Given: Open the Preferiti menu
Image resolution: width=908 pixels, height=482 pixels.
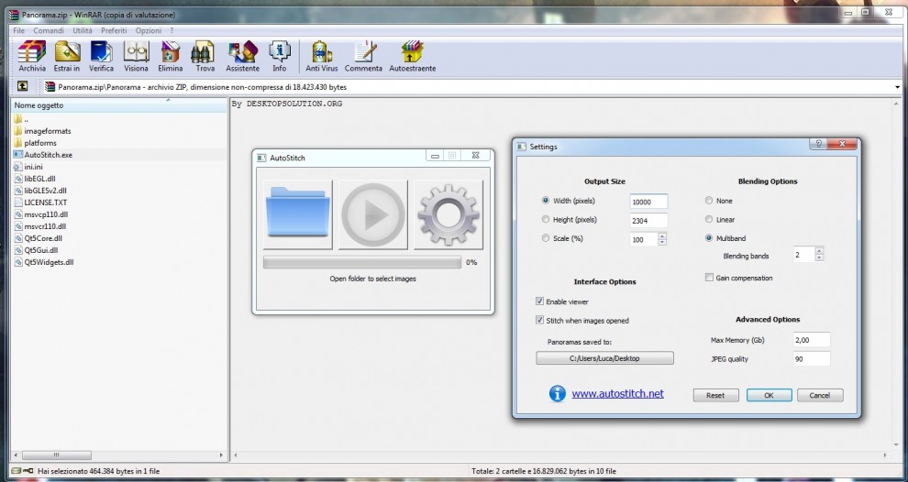Looking at the screenshot, I should tap(114, 31).
